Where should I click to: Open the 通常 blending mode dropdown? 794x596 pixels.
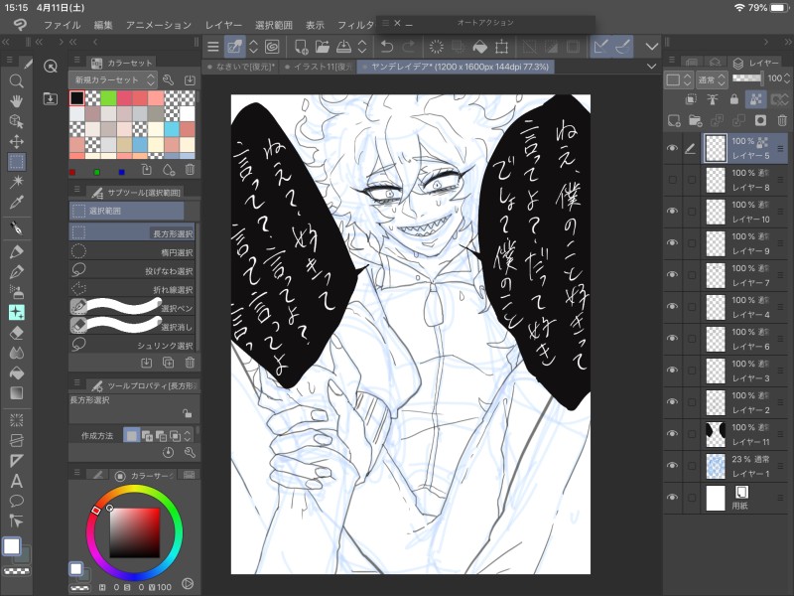click(711, 79)
